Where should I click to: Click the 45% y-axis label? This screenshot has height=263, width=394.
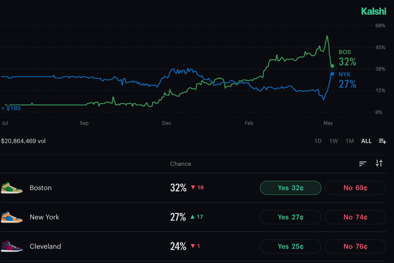tap(380, 47)
